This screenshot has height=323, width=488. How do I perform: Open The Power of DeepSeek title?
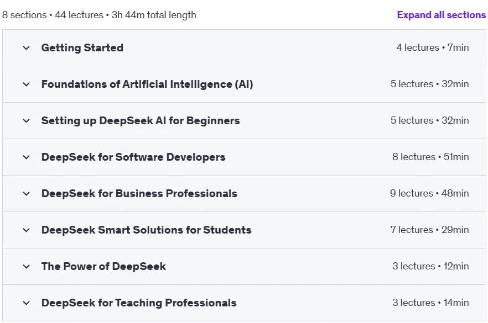pyautogui.click(x=103, y=266)
